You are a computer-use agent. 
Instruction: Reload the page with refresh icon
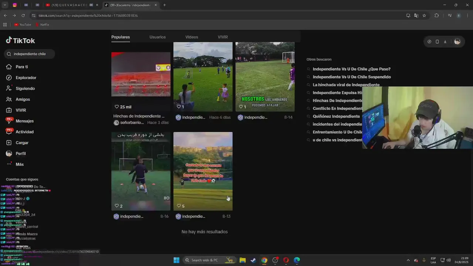pos(23,16)
